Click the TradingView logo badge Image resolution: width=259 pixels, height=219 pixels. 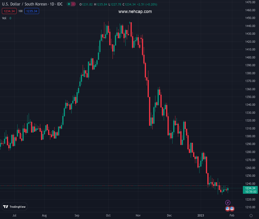pyautogui.click(x=15, y=207)
